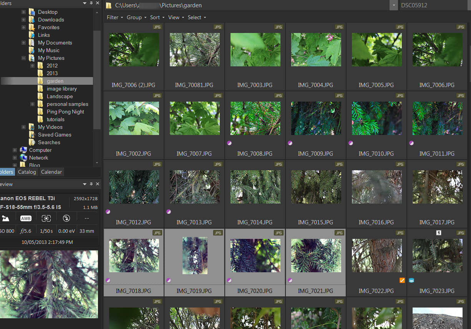Select the IMG_7015.JPG thumbnail
This screenshot has height=329, width=471.
(x=316, y=187)
